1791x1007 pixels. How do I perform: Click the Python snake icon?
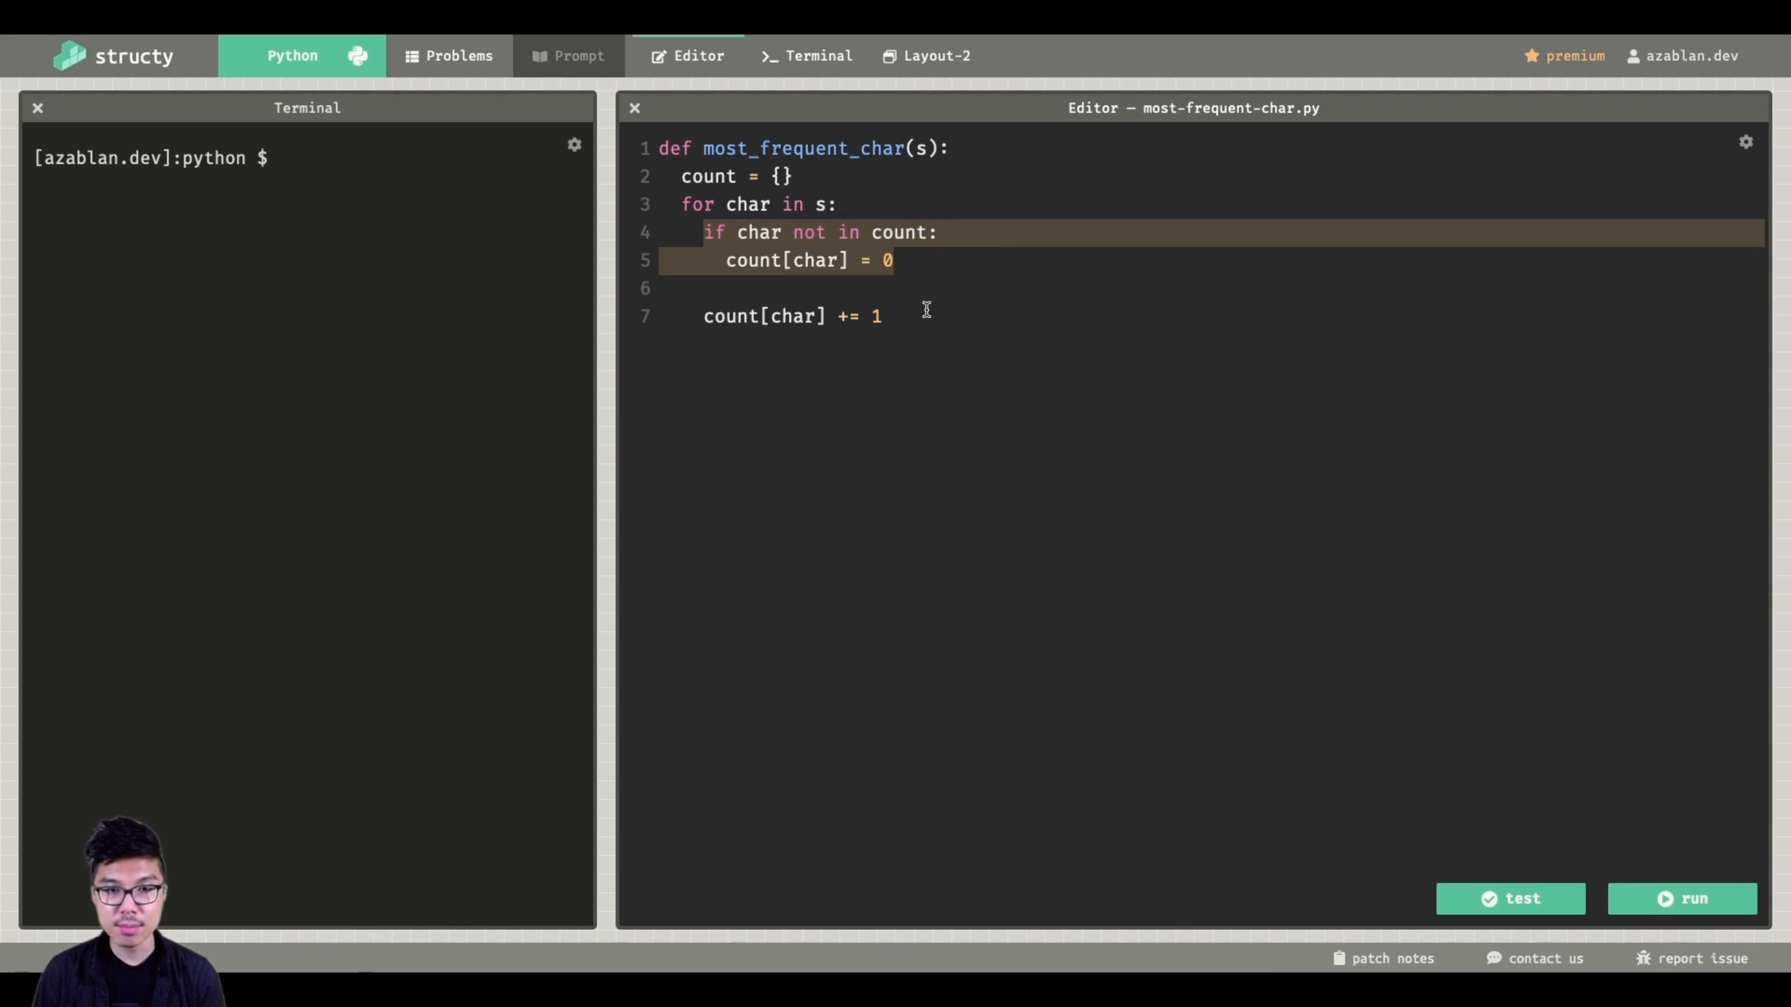coord(358,55)
